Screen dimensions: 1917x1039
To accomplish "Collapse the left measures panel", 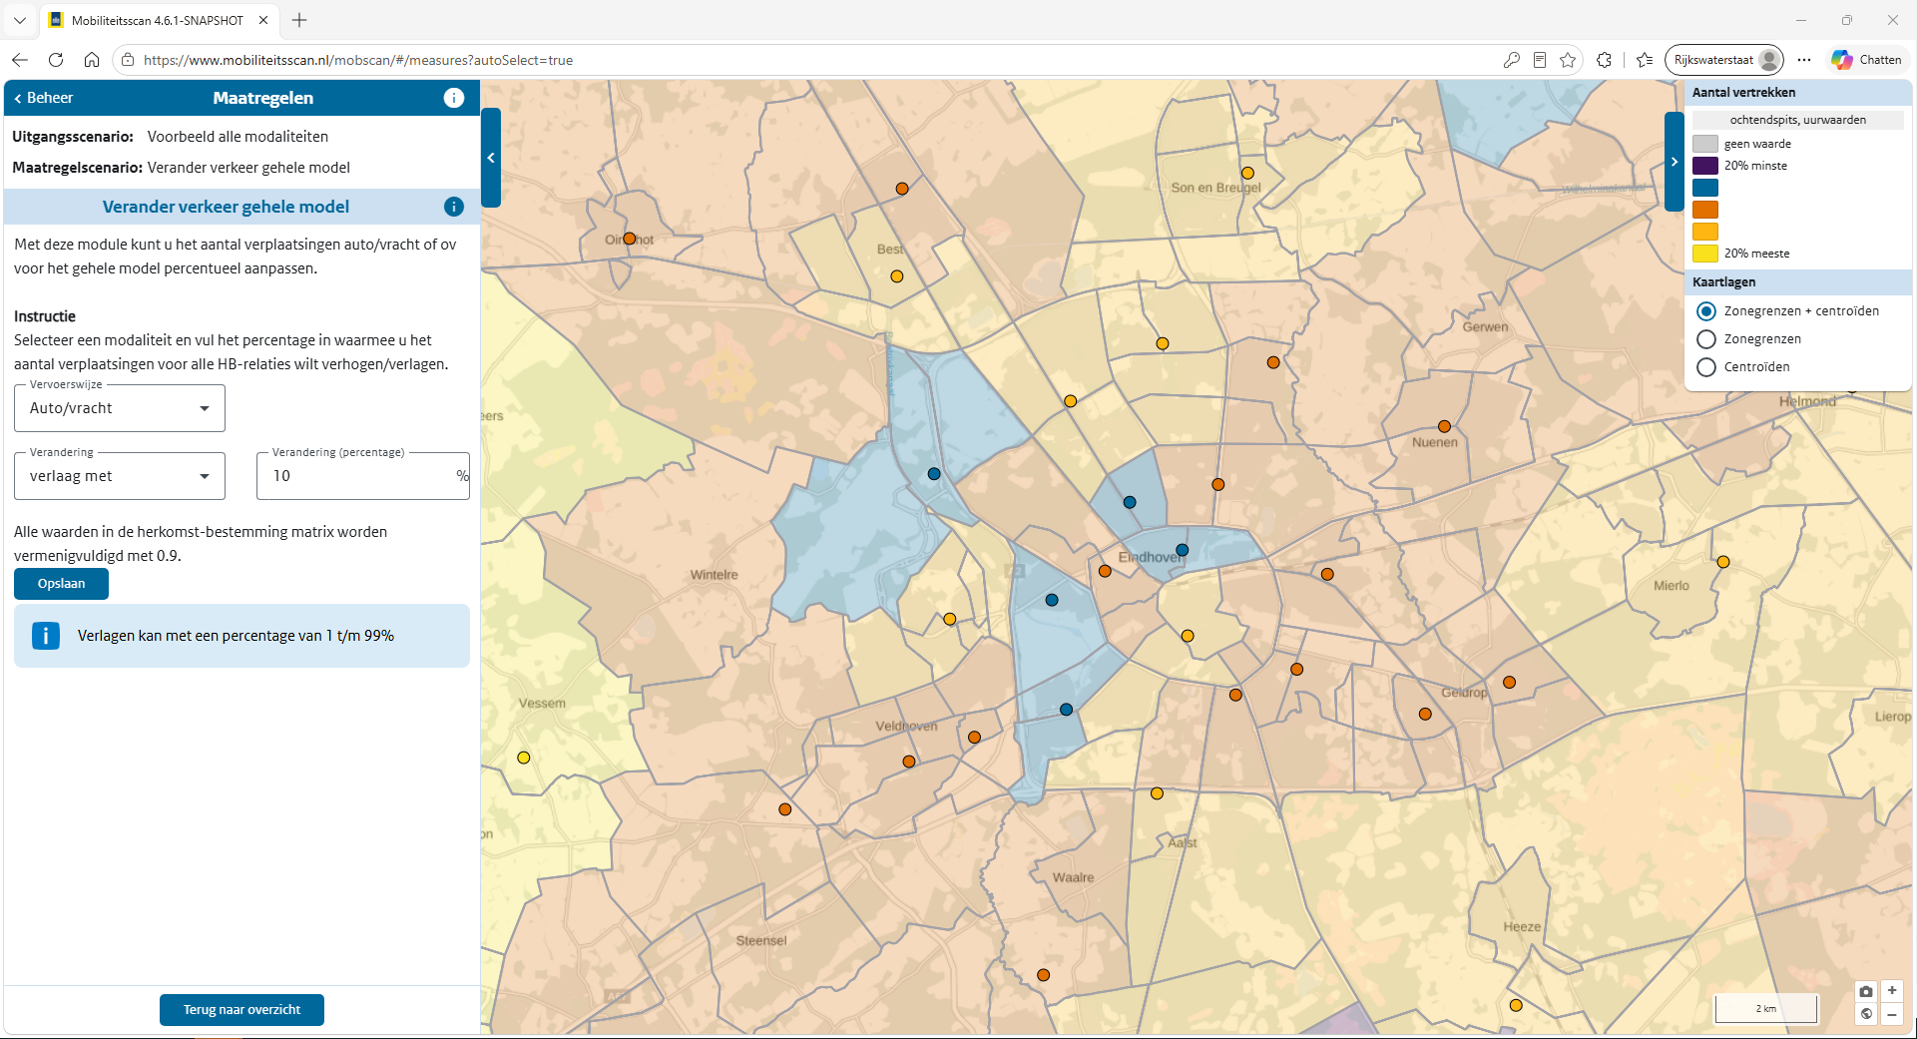I will click(491, 158).
